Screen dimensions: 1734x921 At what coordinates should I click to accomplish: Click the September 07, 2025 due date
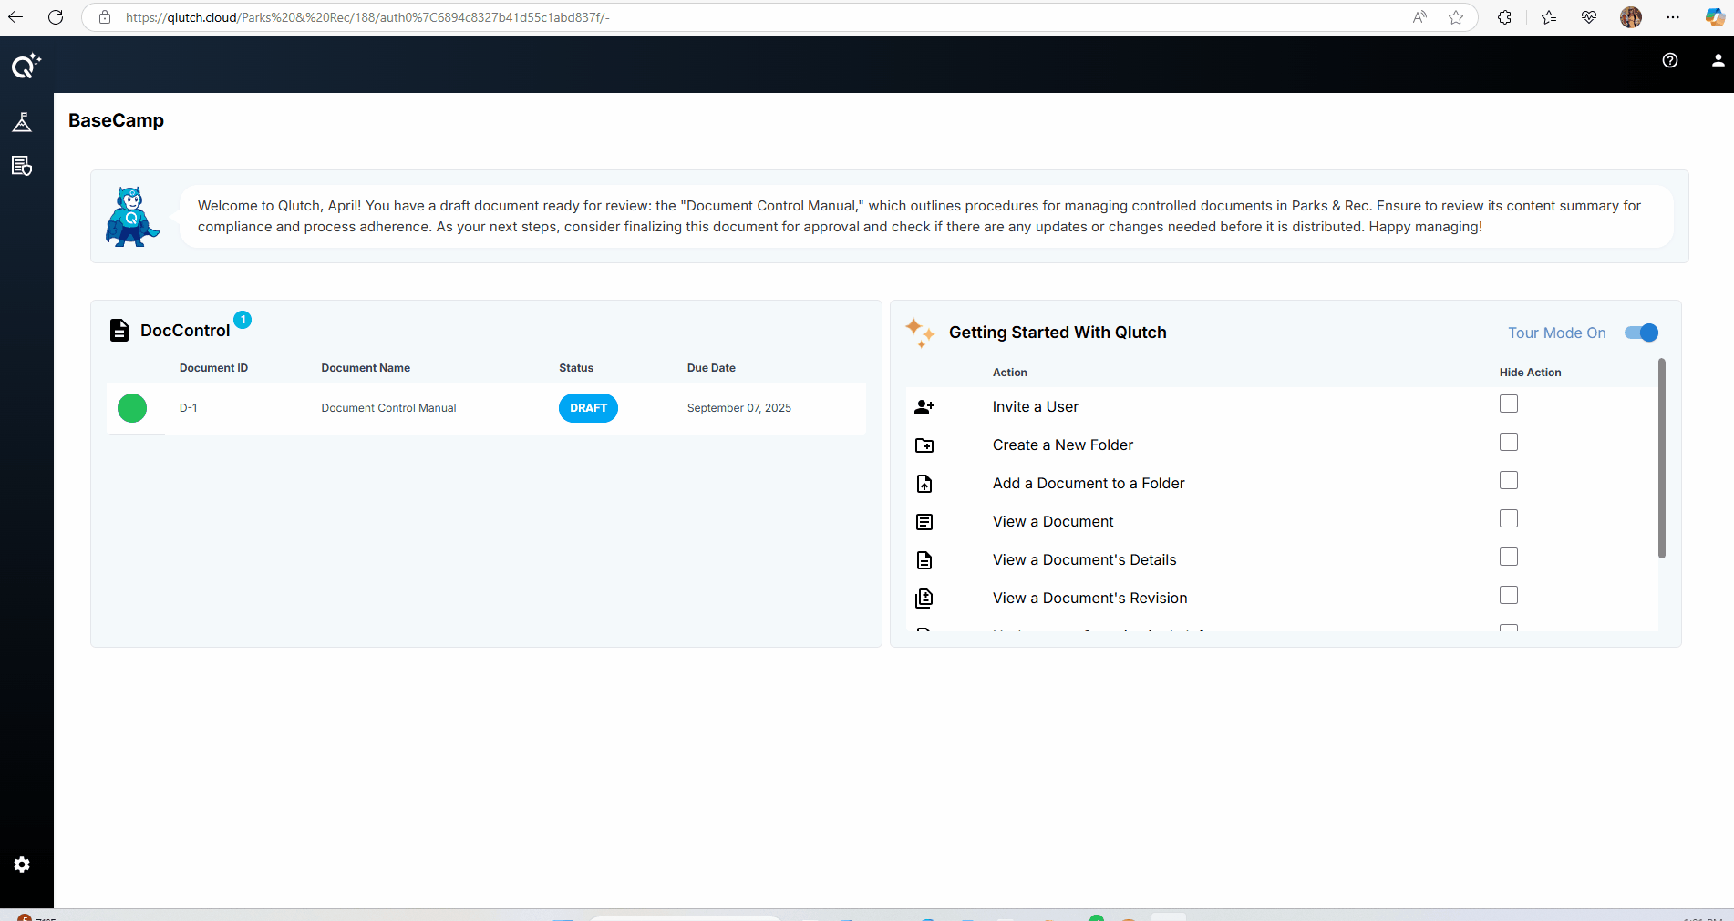tap(739, 408)
